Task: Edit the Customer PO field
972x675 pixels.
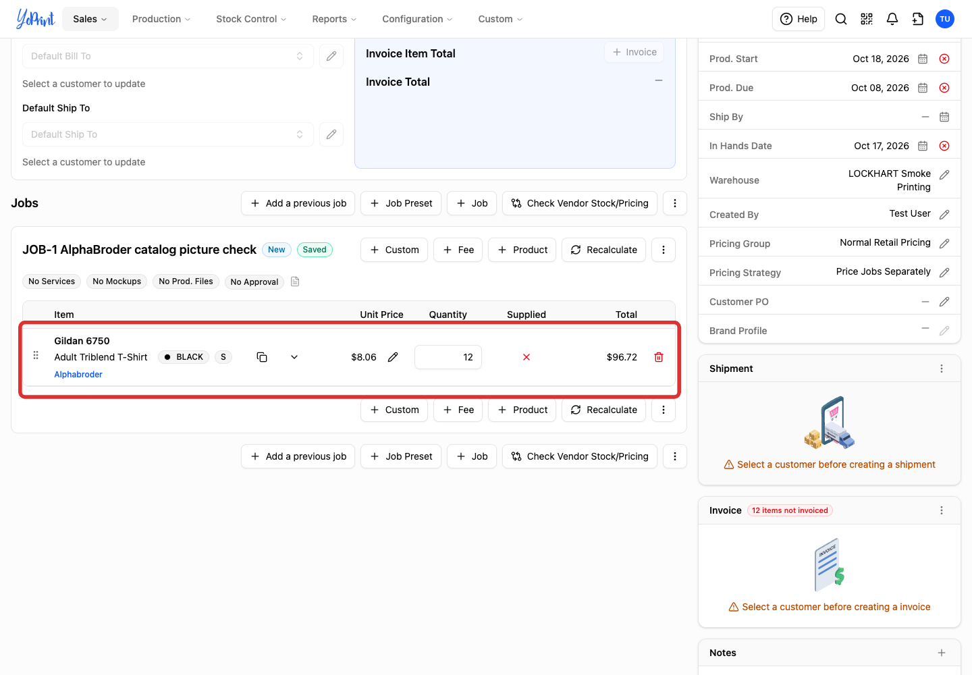Action: pos(944,302)
